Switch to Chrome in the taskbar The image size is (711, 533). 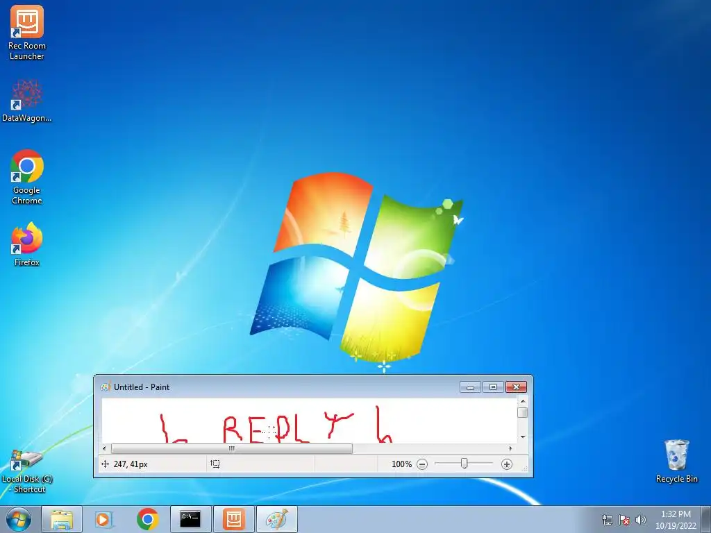(x=147, y=519)
